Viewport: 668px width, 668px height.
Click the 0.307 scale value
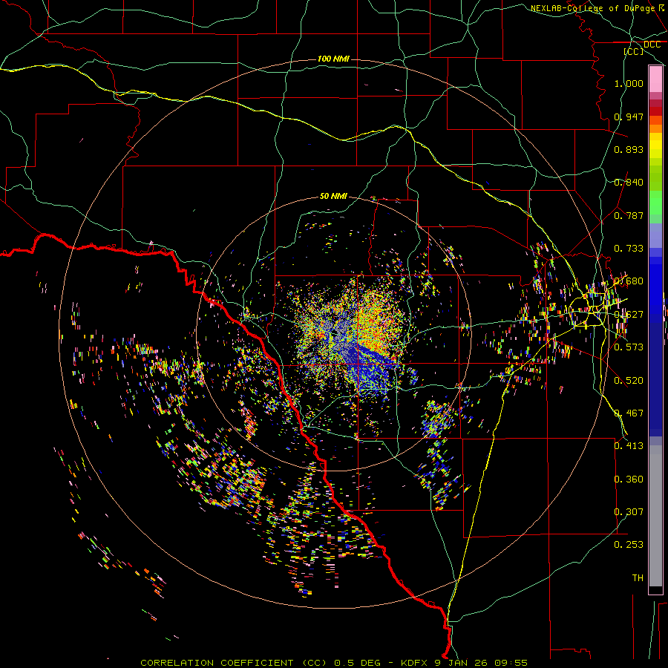click(629, 512)
